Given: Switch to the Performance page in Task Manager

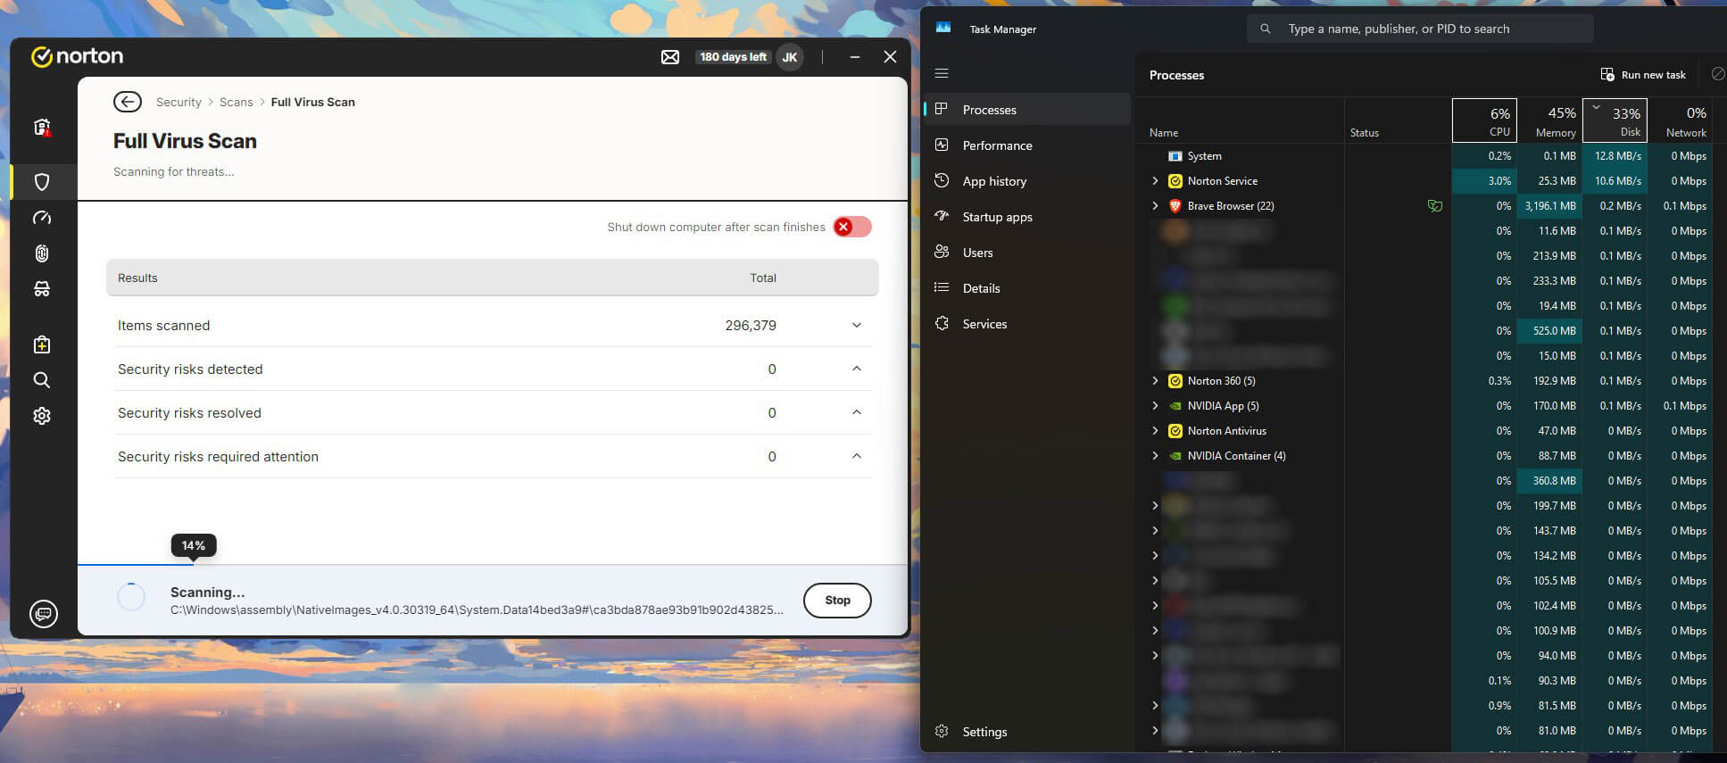Looking at the screenshot, I should tap(1027, 145).
